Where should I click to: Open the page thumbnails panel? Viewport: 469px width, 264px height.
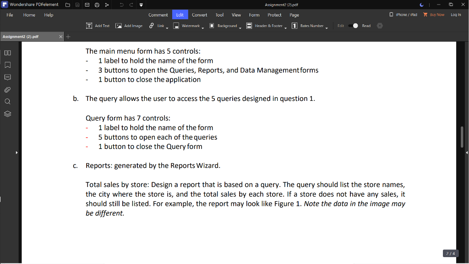tap(7, 53)
